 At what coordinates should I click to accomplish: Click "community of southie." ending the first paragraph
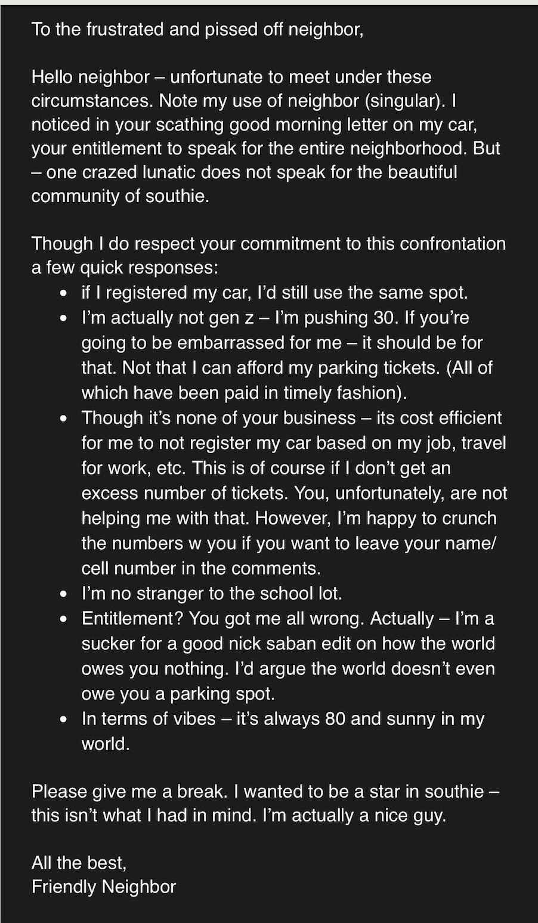(120, 196)
